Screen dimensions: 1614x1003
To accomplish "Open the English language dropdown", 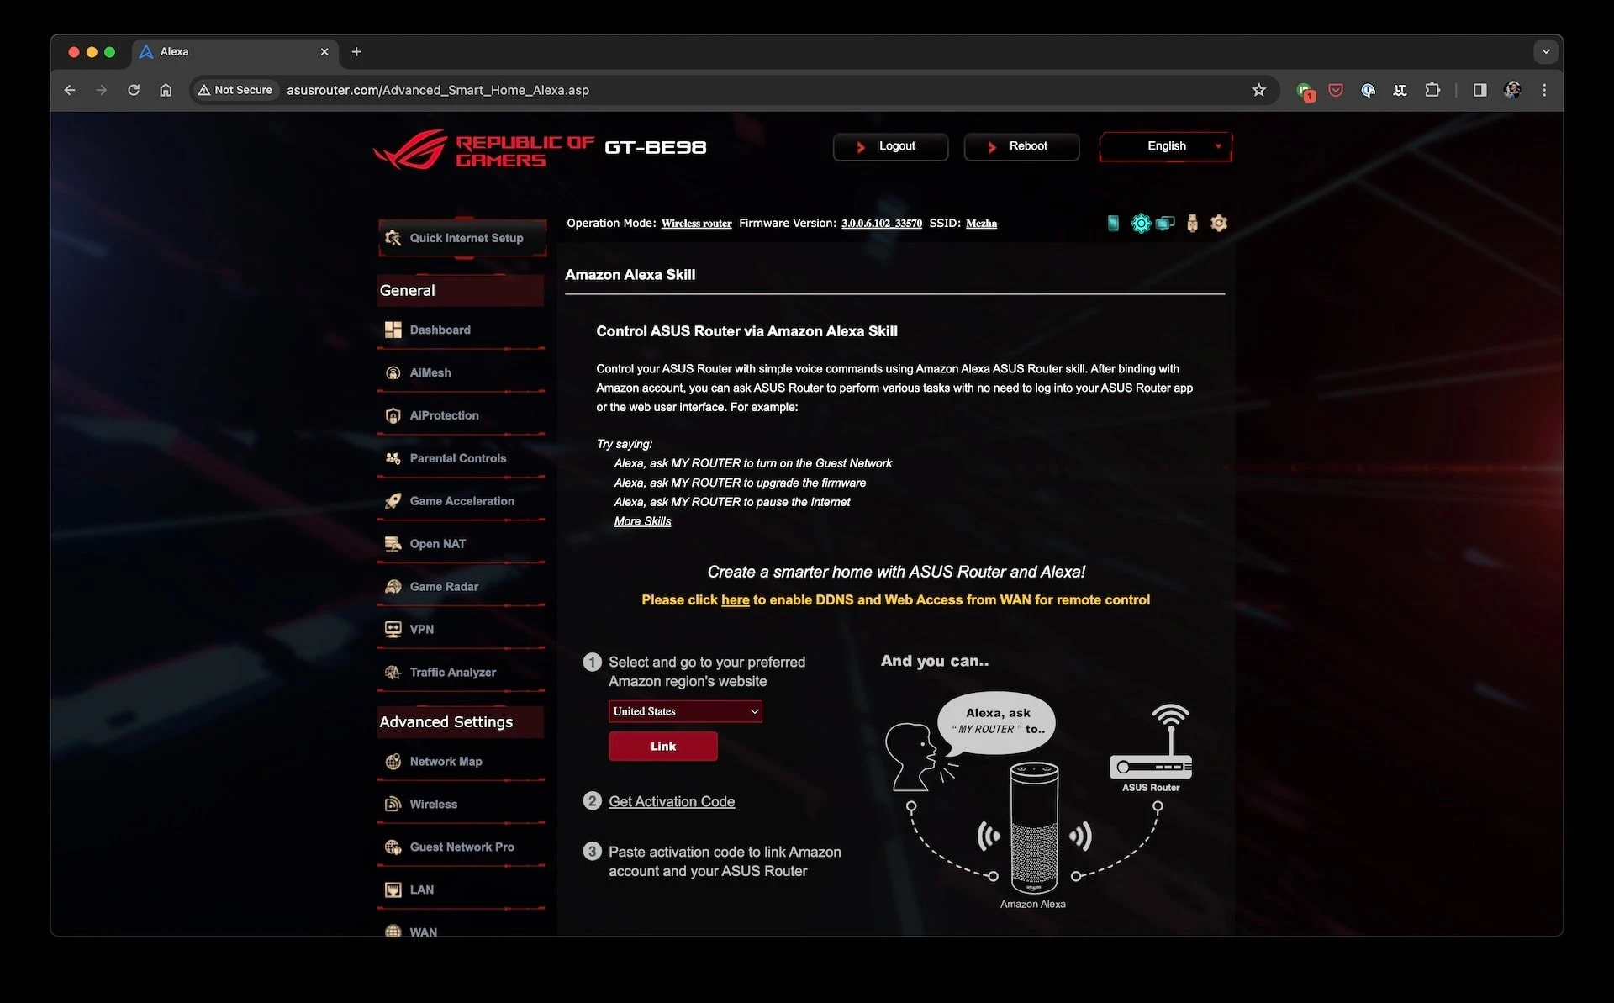I will point(1165,146).
